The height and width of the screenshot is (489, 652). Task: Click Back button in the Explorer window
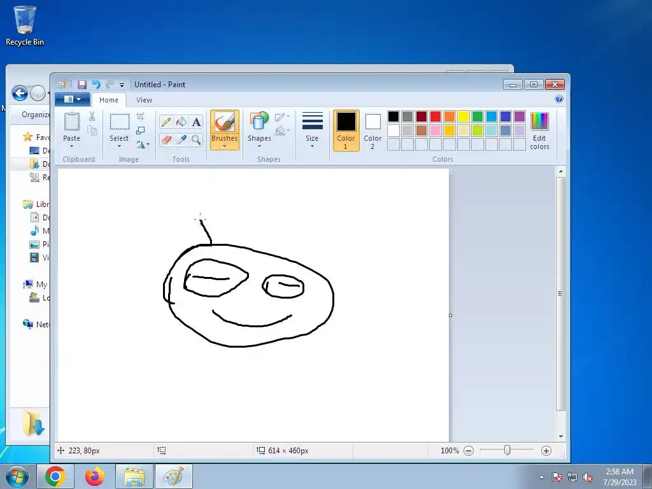20,93
